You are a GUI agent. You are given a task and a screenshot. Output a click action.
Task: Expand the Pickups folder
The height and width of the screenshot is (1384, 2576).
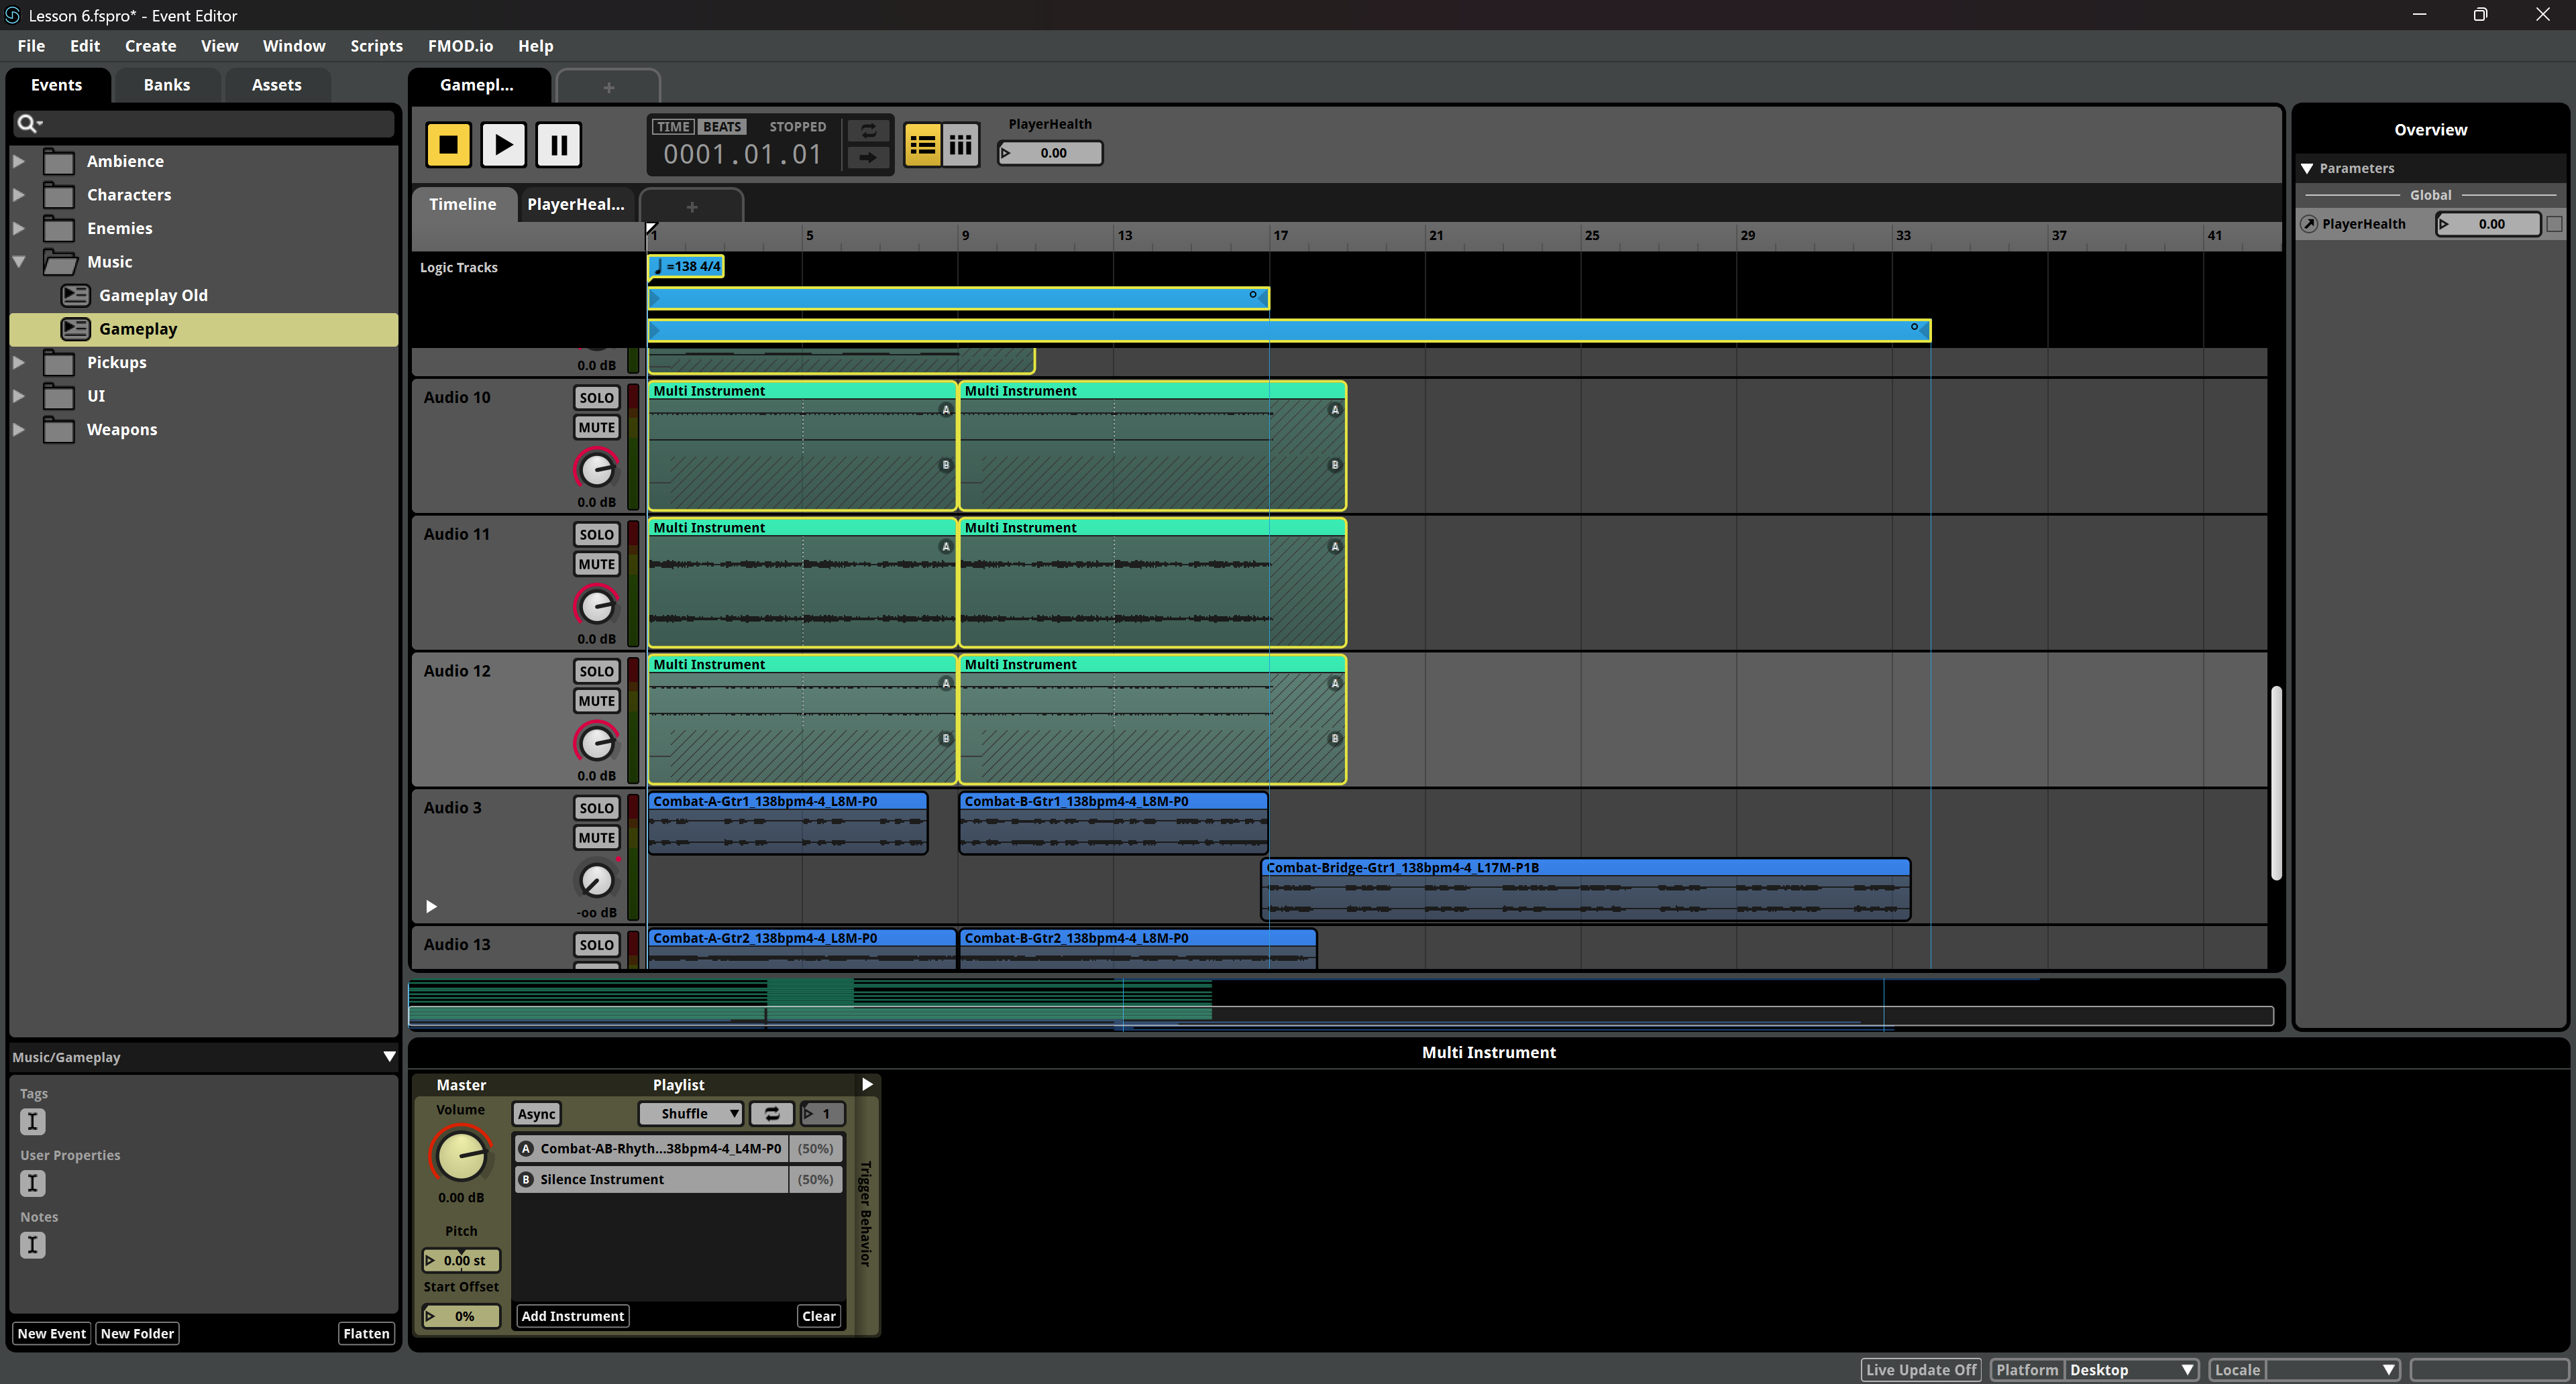19,363
